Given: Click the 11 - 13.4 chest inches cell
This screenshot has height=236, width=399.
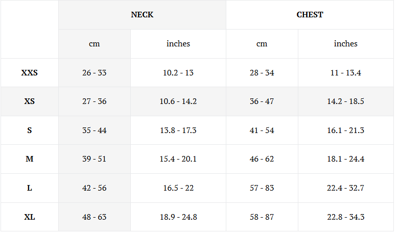Looking at the screenshot, I should [x=345, y=73].
